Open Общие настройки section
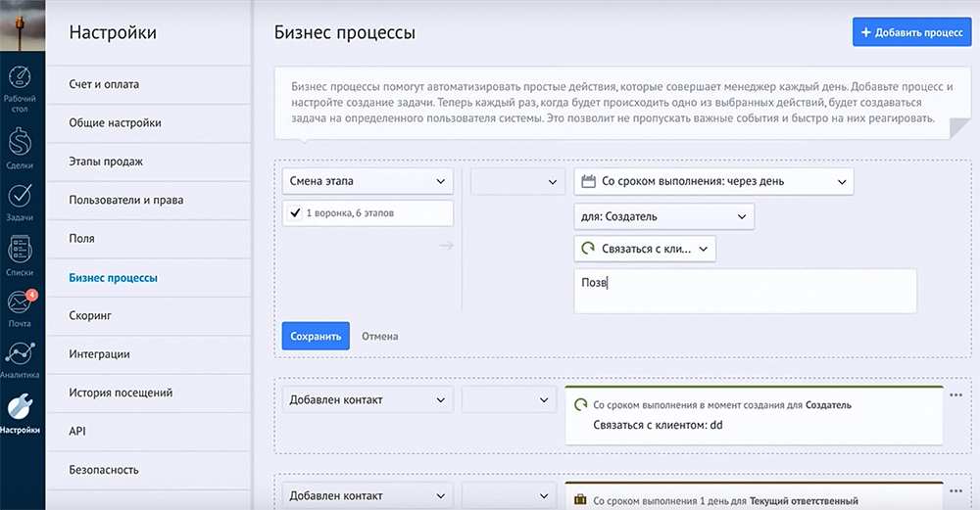 point(149,123)
